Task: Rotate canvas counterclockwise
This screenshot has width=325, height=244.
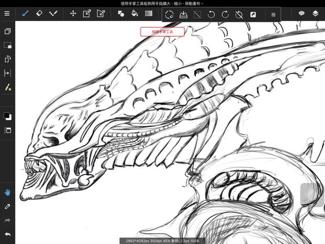Action: tap(211, 15)
